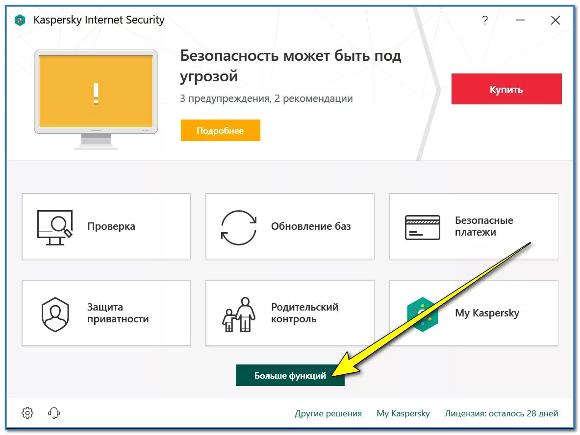Open the Проверка tile label
580x435 pixels.
[111, 226]
